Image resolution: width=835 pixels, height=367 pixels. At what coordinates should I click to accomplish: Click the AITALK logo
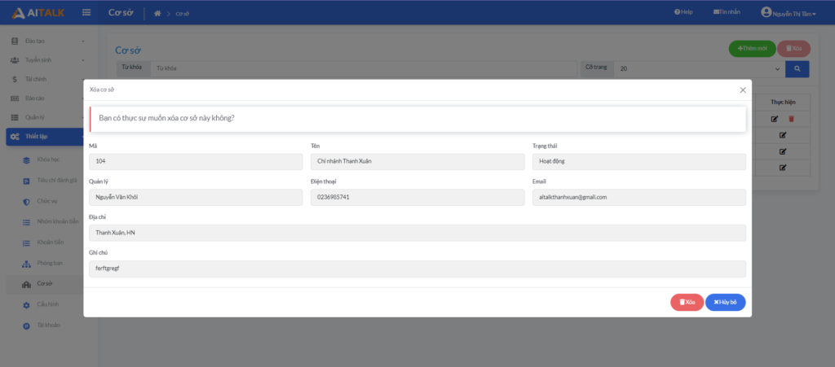click(x=38, y=12)
